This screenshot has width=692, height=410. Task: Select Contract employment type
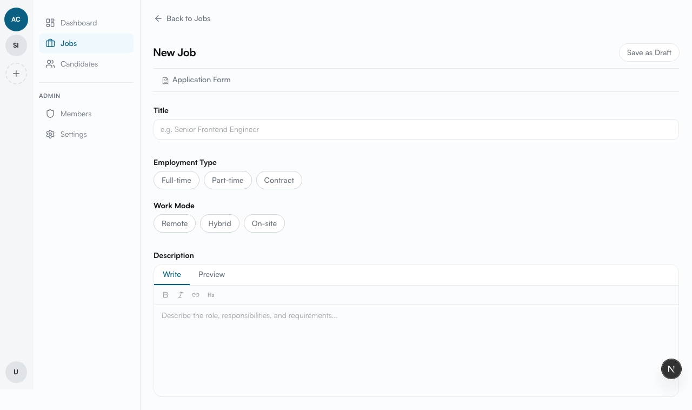pos(279,180)
